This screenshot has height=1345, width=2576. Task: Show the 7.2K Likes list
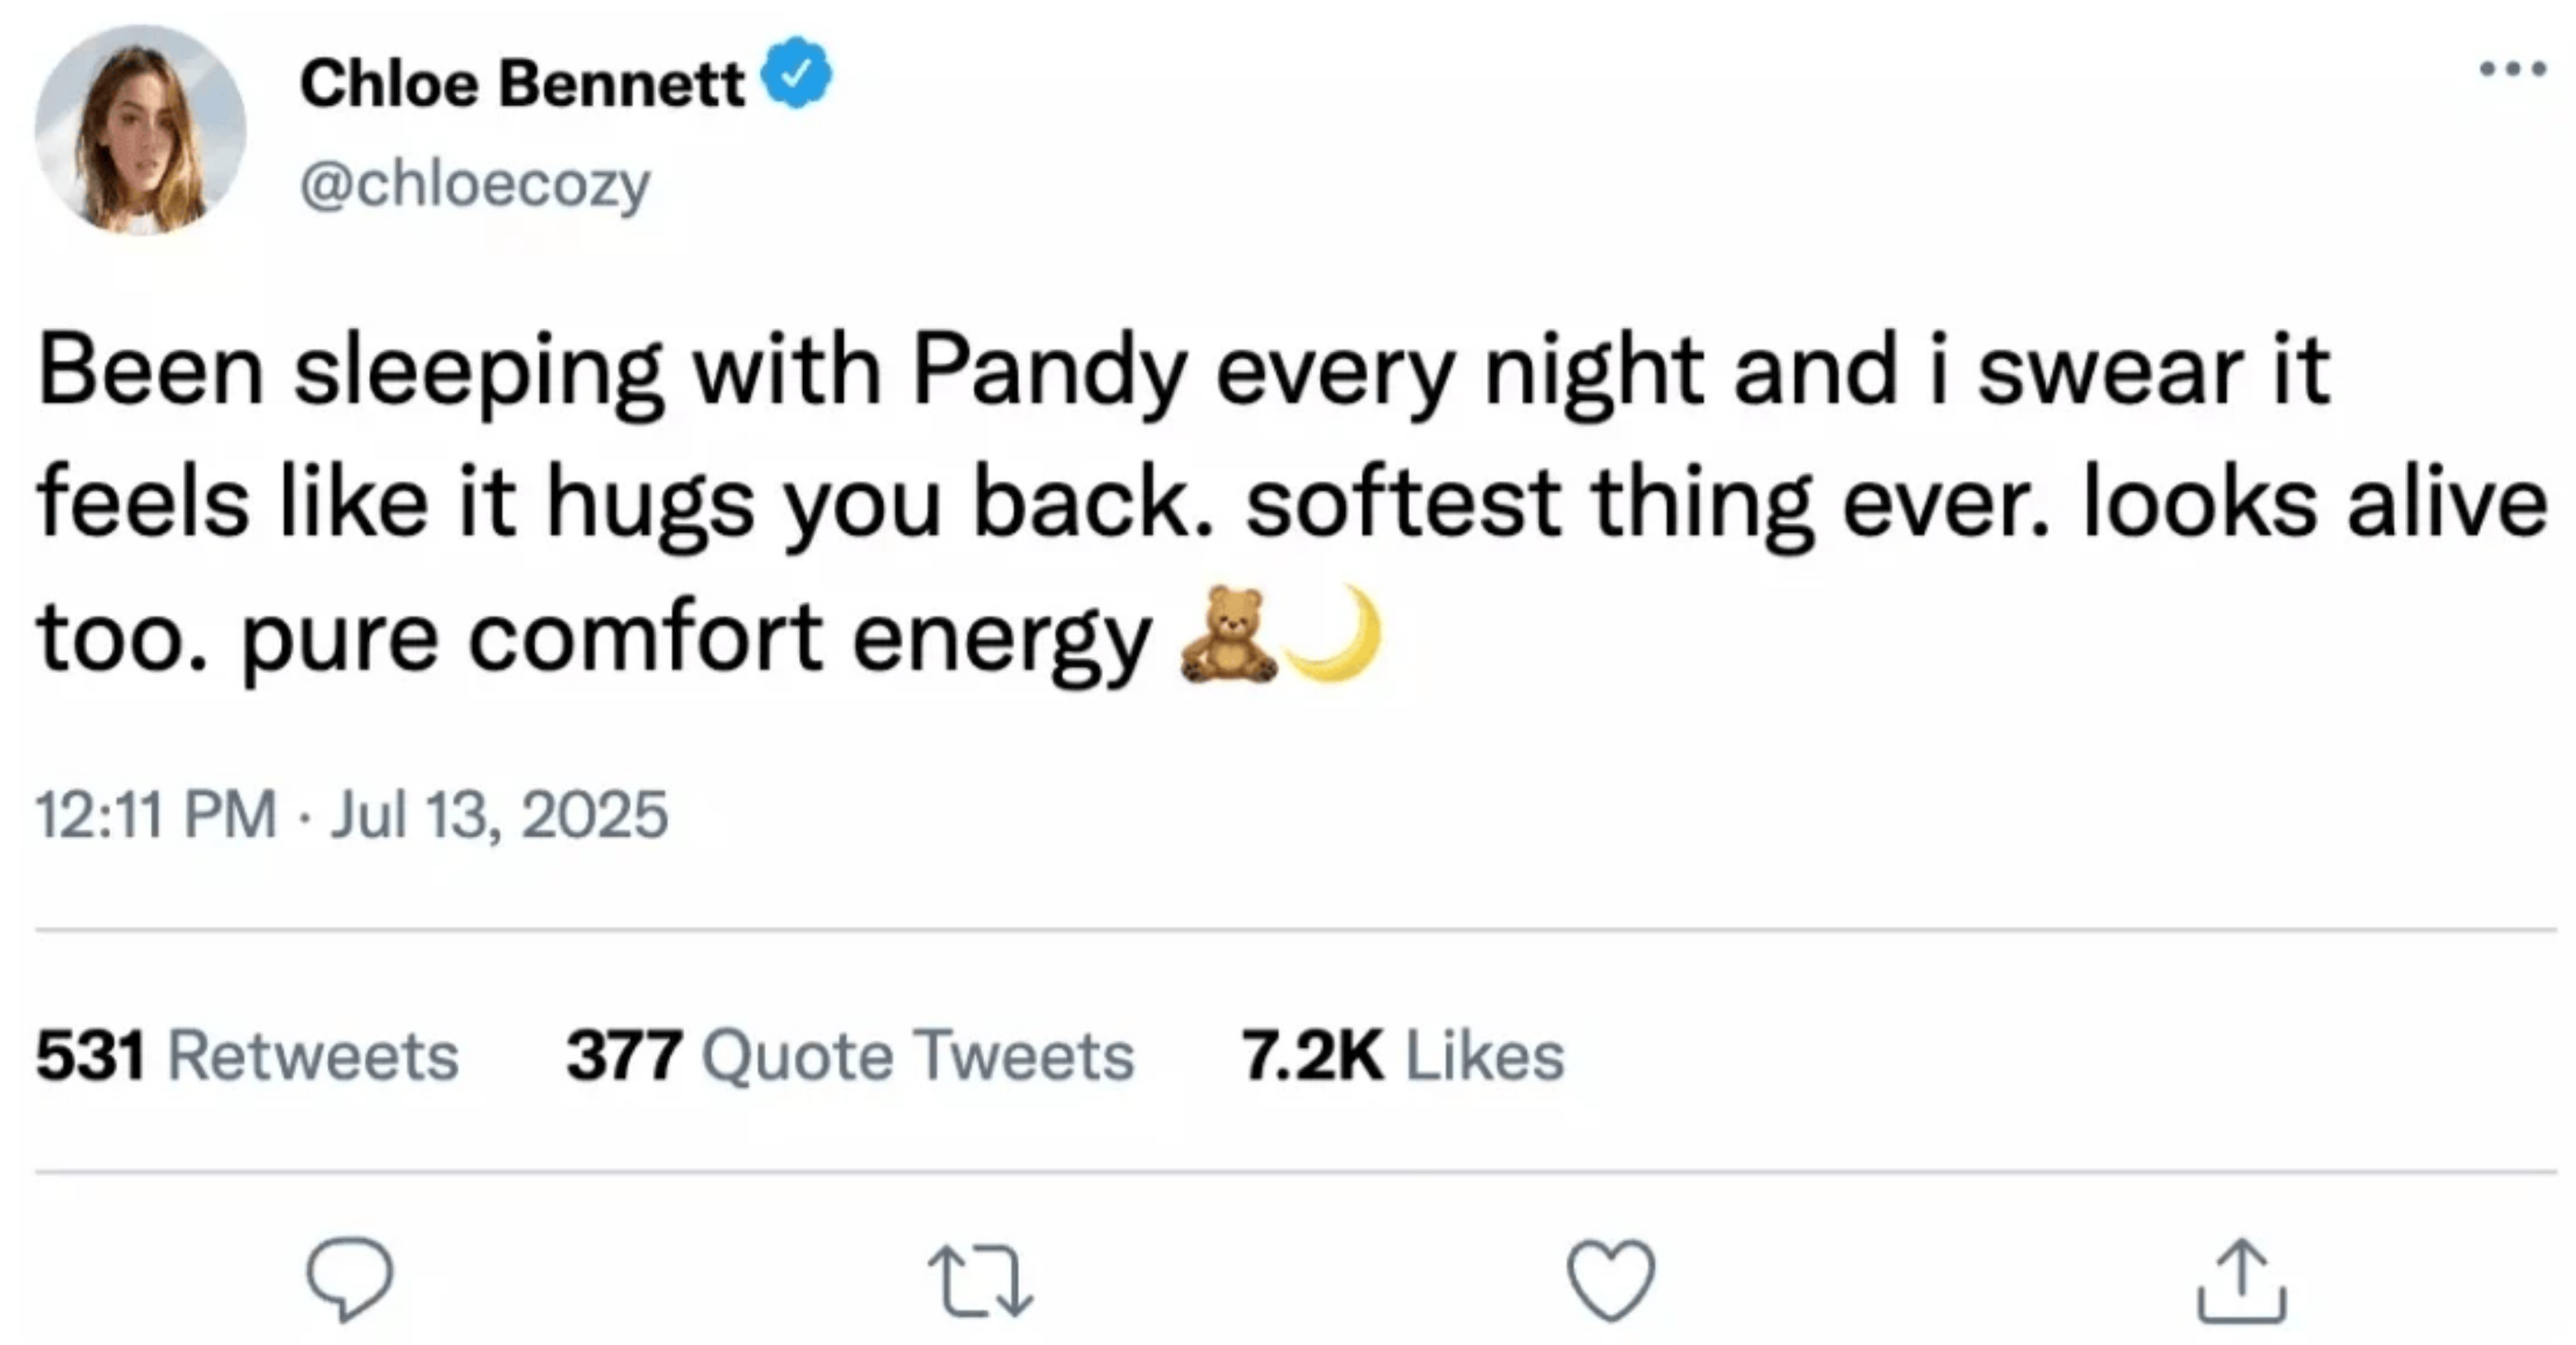click(1402, 1056)
